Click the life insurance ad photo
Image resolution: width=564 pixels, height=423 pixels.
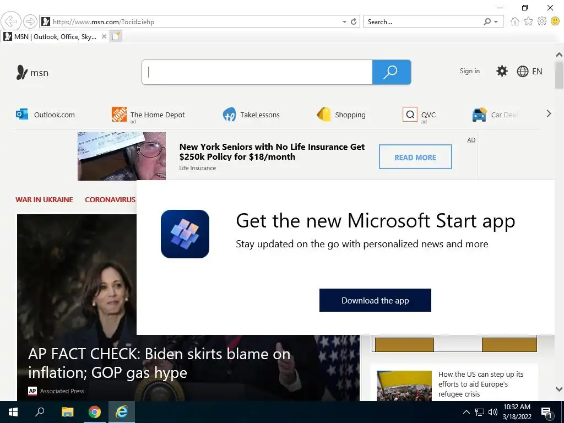pos(122,156)
